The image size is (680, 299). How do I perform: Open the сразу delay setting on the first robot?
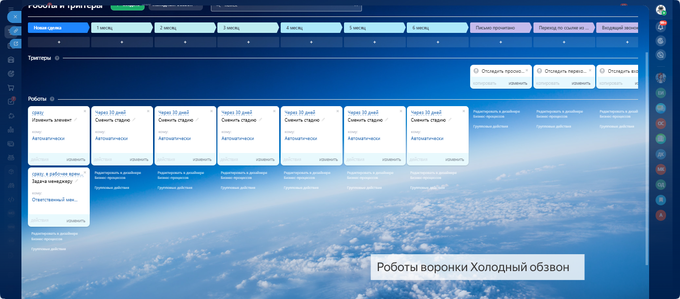click(38, 113)
